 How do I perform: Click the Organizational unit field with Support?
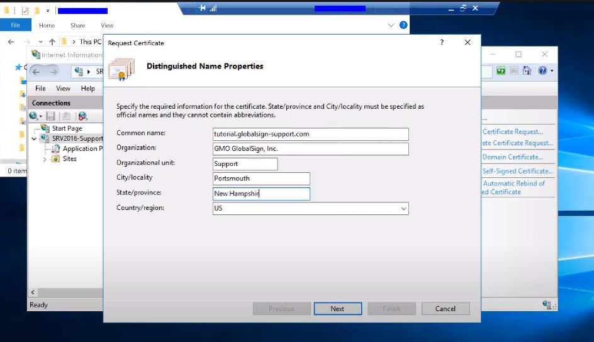245,164
